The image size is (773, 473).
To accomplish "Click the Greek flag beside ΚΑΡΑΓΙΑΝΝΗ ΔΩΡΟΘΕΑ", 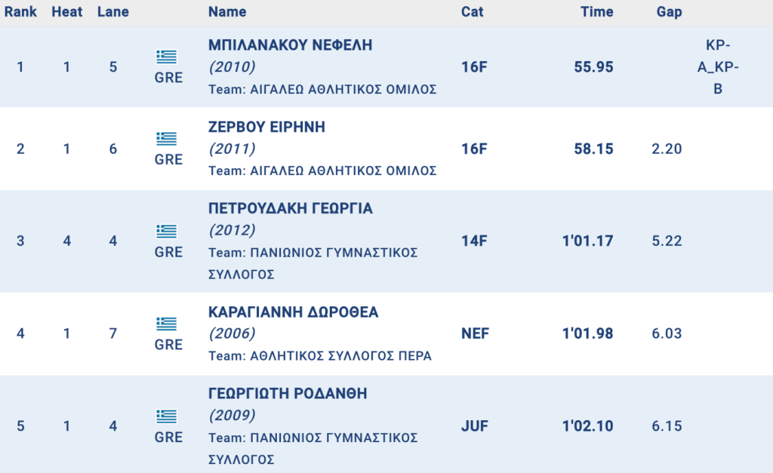I will 166,324.
